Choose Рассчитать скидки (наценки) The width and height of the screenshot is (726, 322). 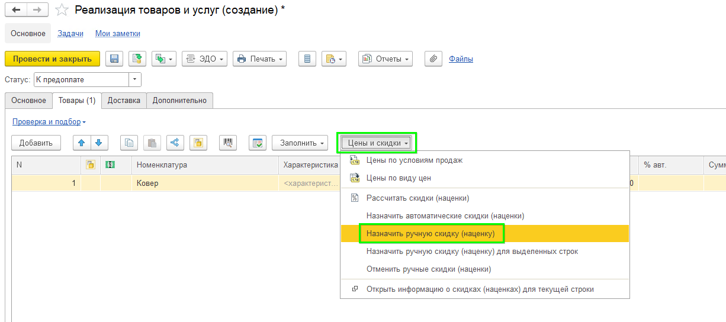[x=484, y=198]
